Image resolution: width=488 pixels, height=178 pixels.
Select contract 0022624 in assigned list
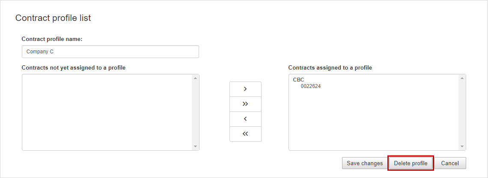[x=311, y=86]
